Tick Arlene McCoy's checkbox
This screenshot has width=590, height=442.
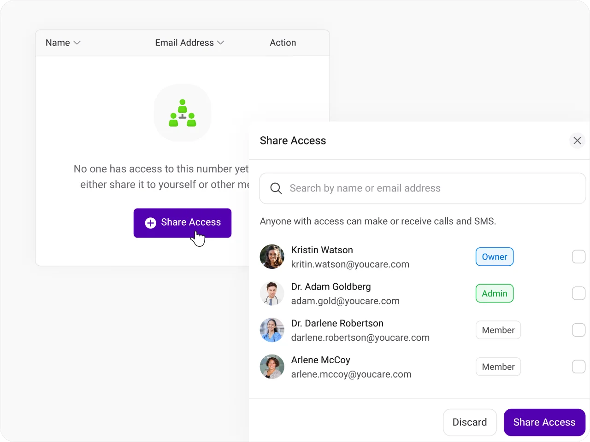click(x=578, y=366)
